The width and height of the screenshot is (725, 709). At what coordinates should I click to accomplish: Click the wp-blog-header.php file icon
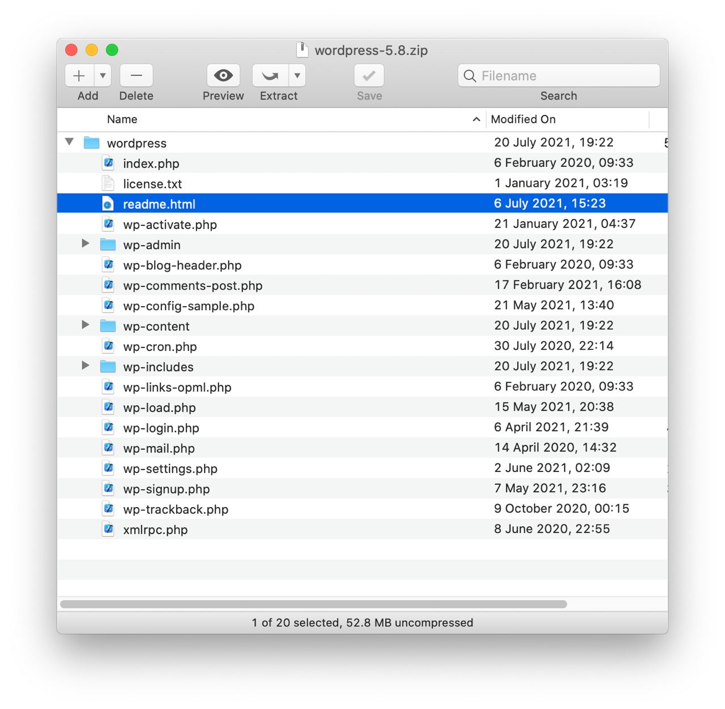coord(108,265)
